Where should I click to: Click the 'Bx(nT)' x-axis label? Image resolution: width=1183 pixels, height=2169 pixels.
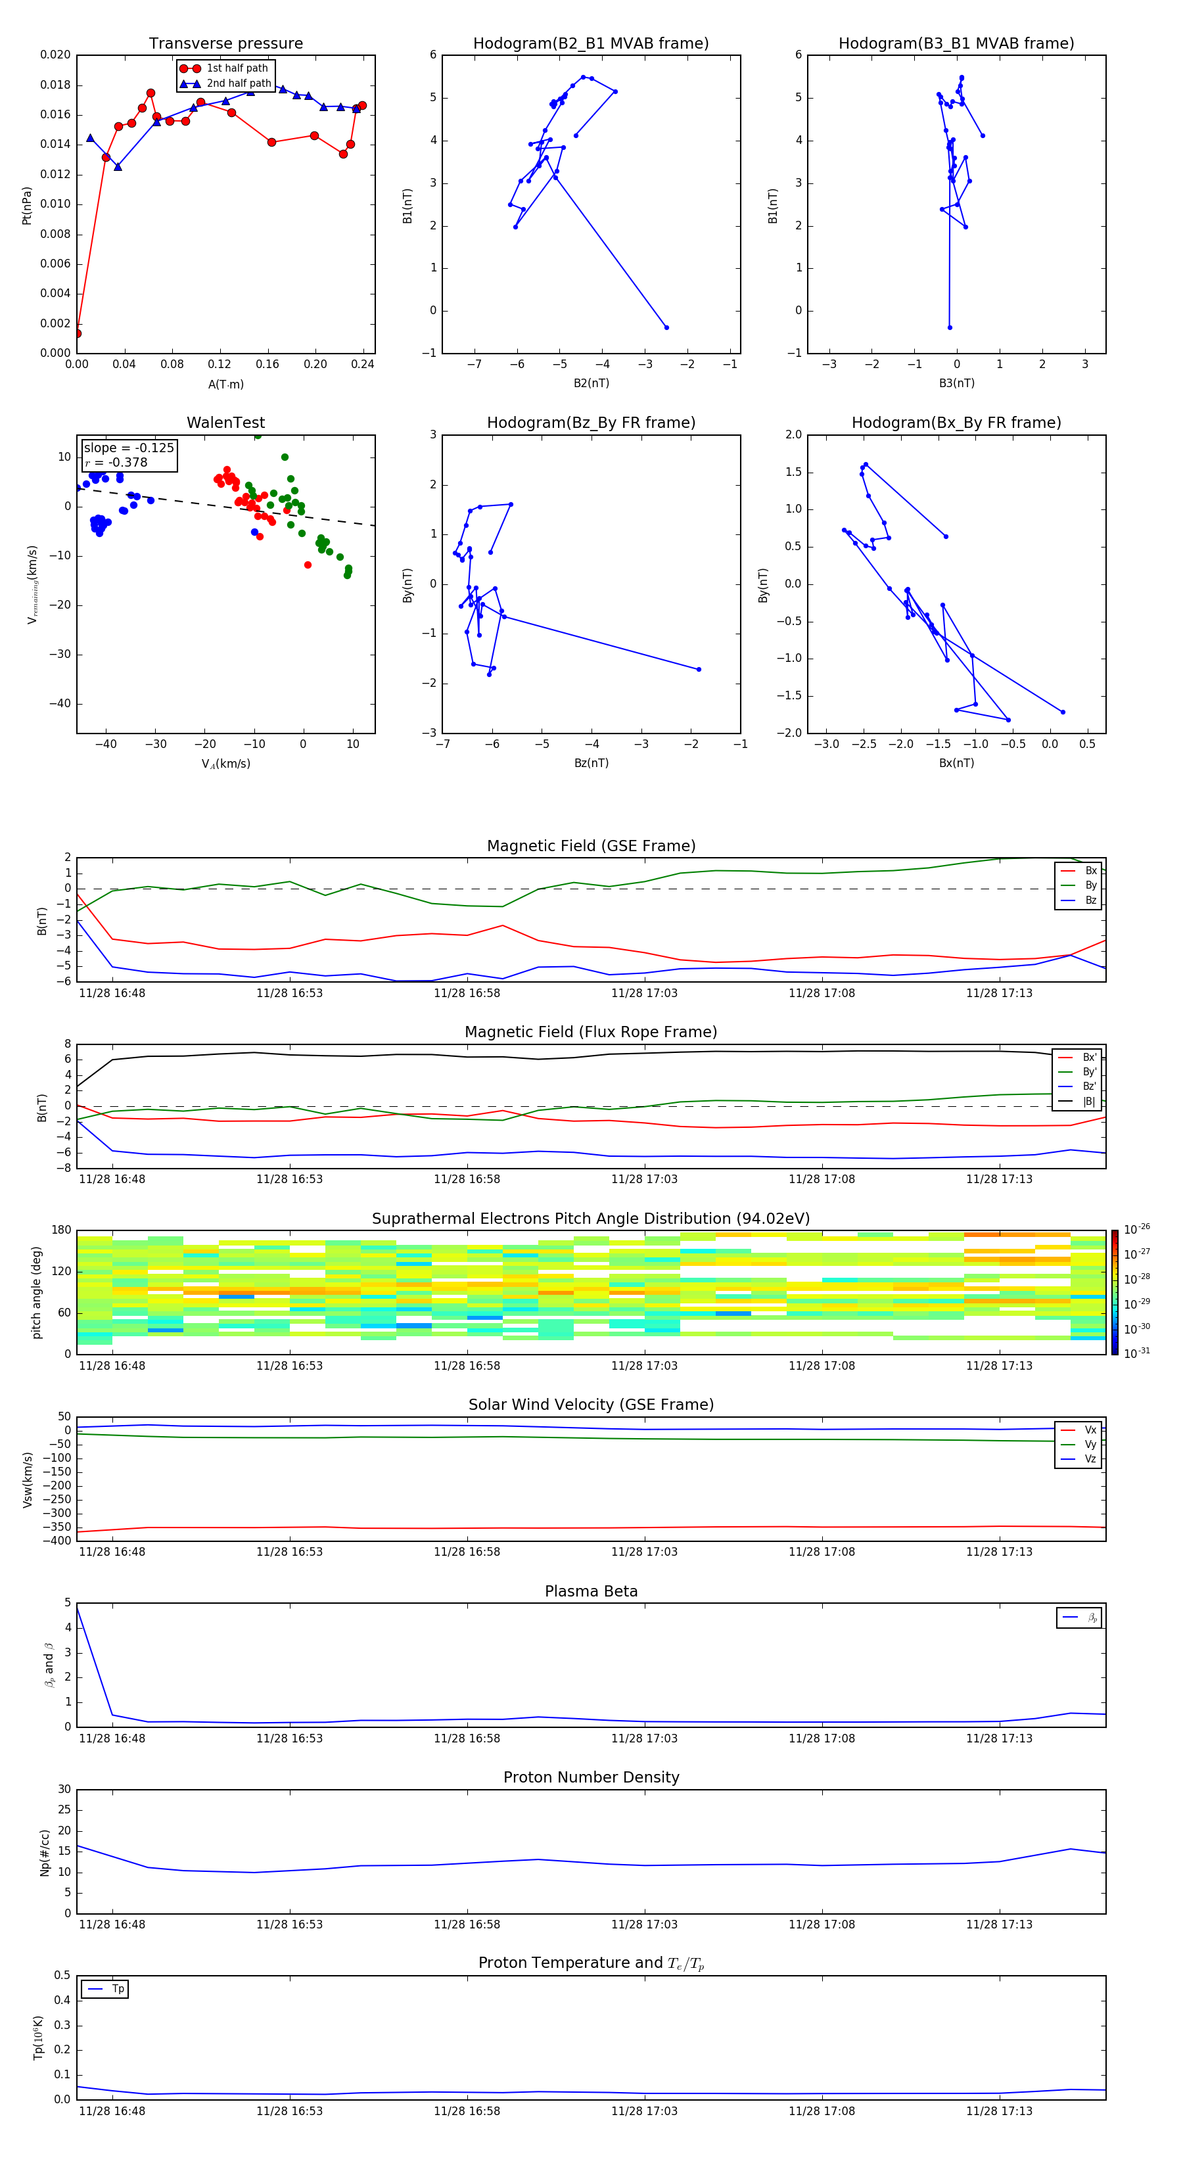[x=956, y=763]
